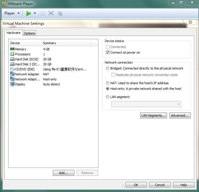199x192 pixels.
Task: Click the Advanced... button
Action: tap(180, 115)
